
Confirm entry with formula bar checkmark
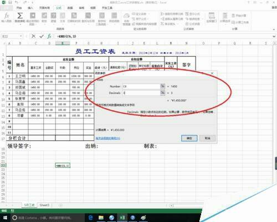click(42, 36)
